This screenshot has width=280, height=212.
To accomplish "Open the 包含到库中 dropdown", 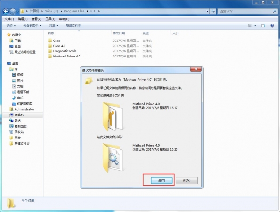I will [x=32, y=26].
